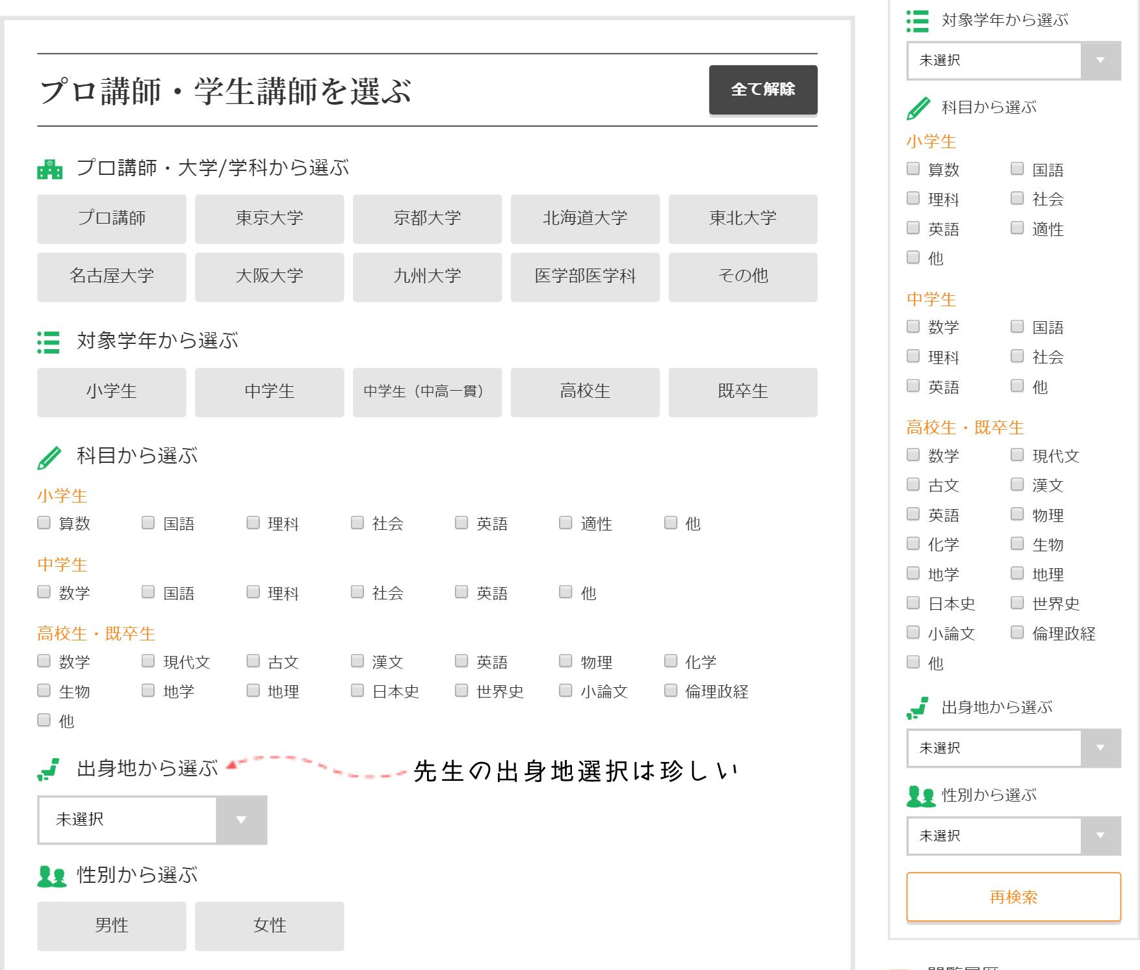Choose 大阪大学 option
The height and width of the screenshot is (970, 1140).
pyautogui.click(x=270, y=277)
